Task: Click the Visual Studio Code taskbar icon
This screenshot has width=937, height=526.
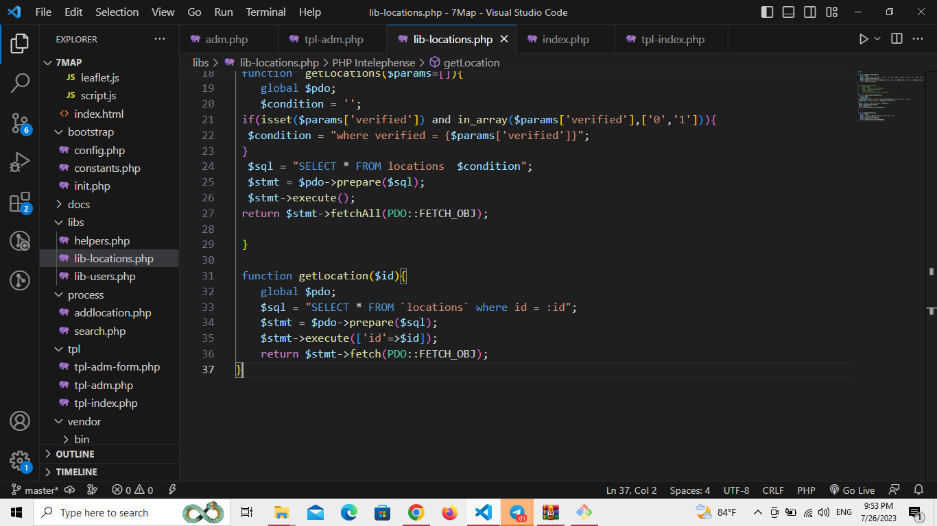Action: 484,512
